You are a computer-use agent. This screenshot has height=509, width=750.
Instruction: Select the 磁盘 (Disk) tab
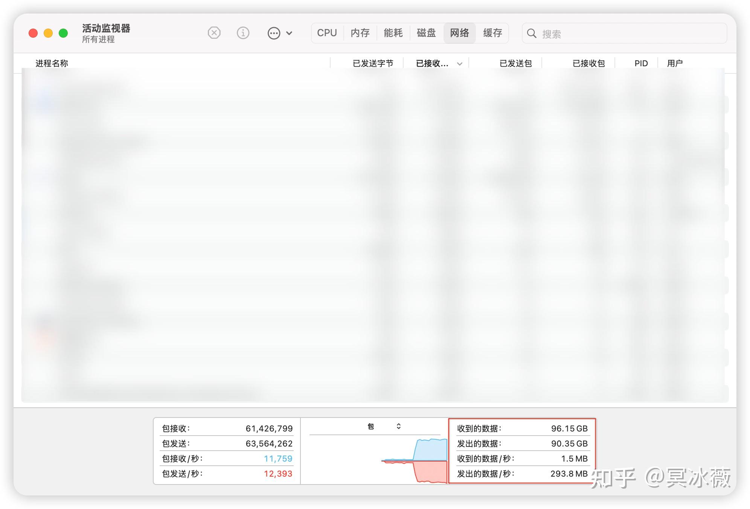point(426,33)
